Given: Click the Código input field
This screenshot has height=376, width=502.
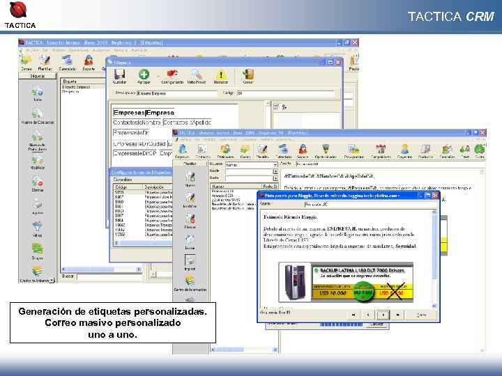Looking at the screenshot, I should (x=286, y=93).
